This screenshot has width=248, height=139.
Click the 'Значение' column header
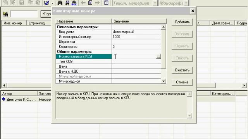139,21
